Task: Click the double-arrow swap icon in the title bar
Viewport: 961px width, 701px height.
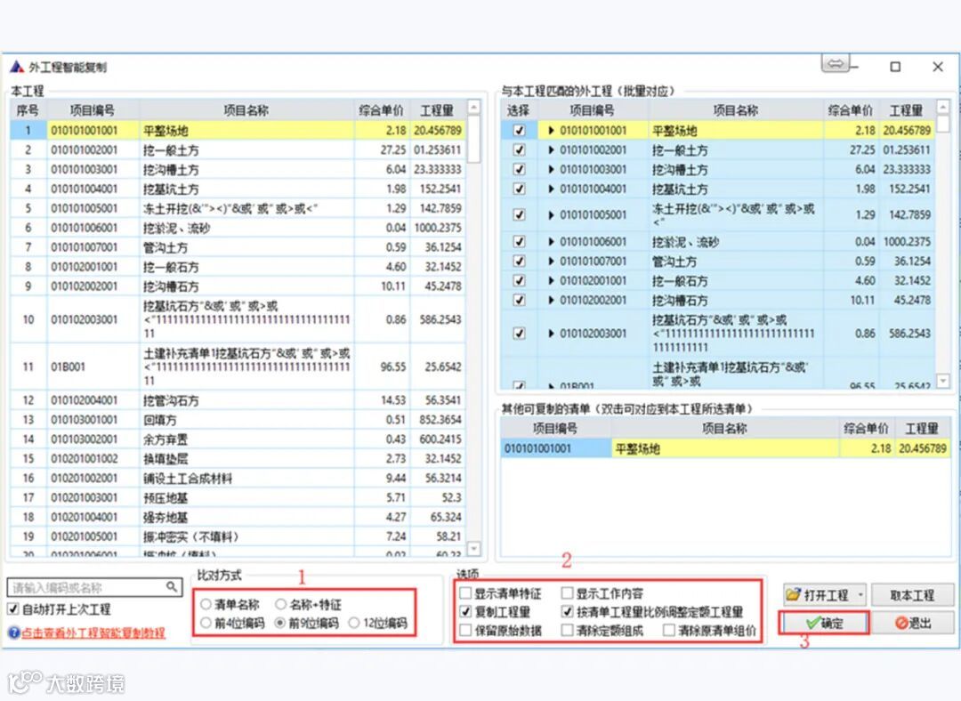Action: (x=836, y=64)
